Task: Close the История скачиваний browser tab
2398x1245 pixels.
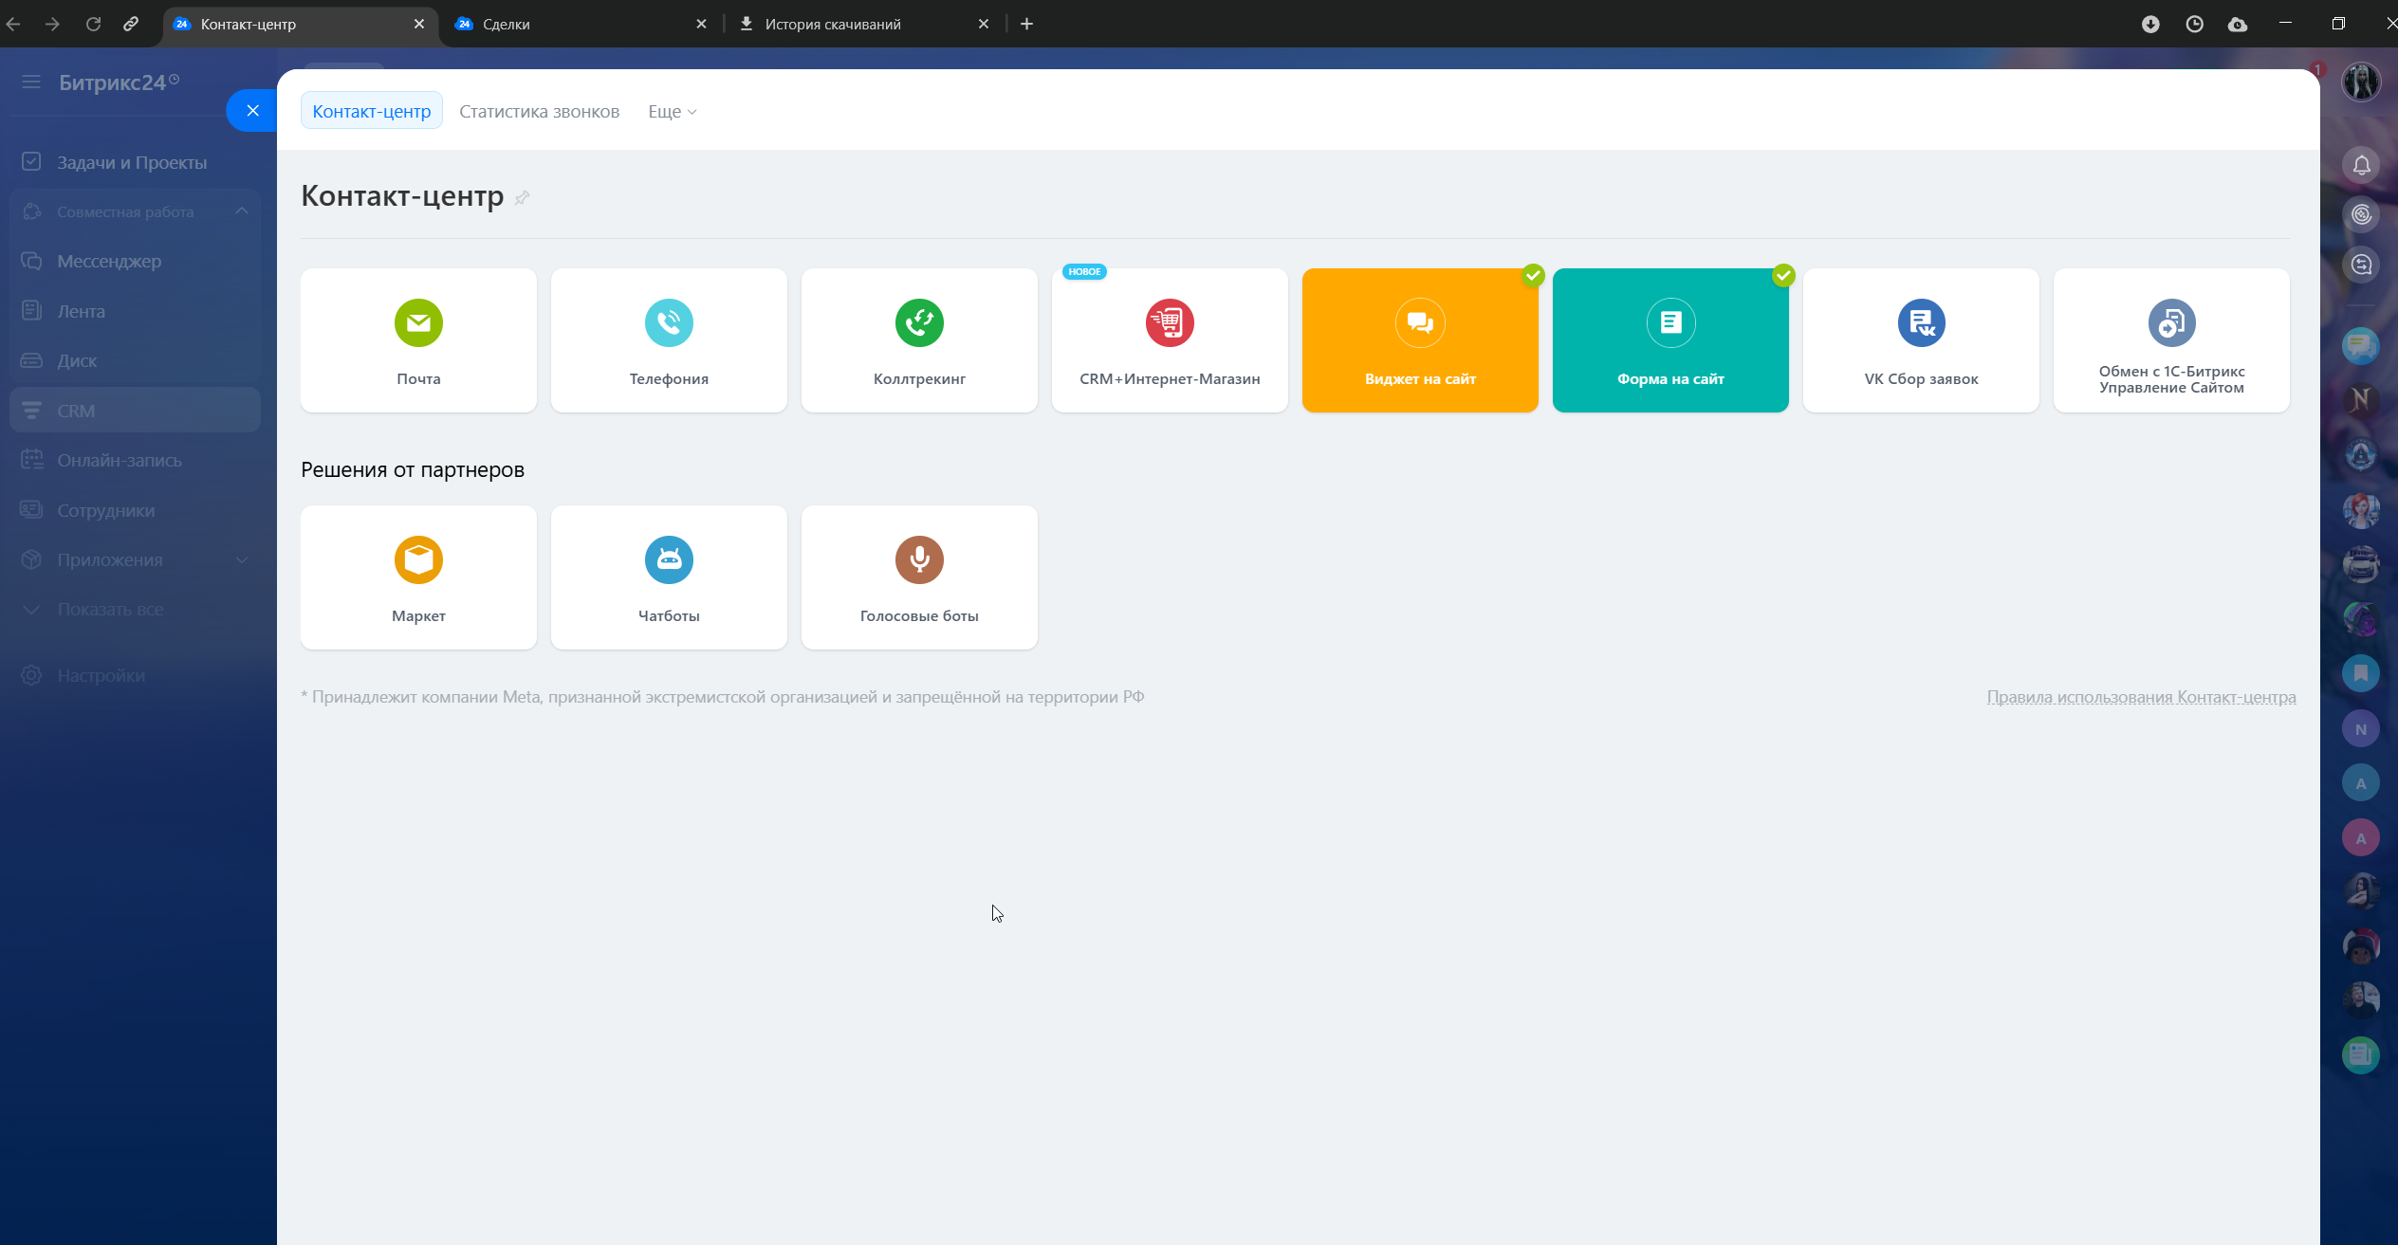Action: click(984, 24)
